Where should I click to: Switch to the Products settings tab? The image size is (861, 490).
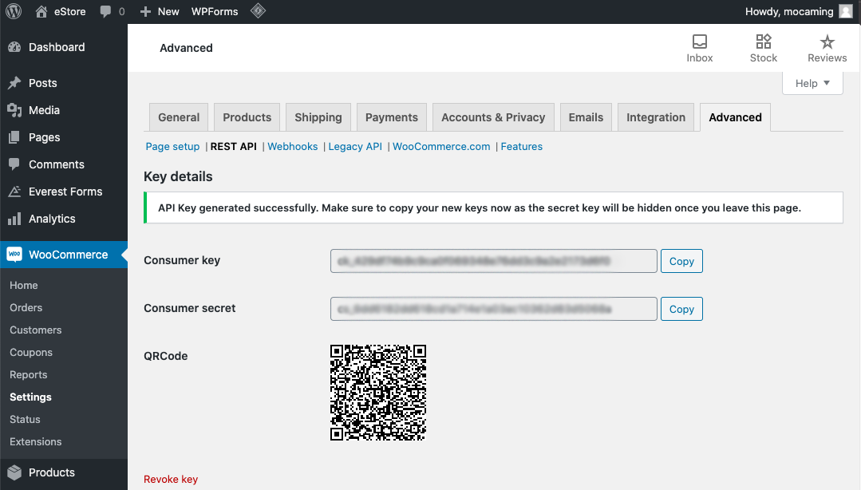click(247, 117)
